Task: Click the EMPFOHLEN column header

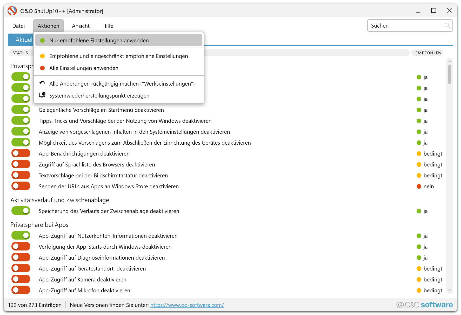Action: pos(428,53)
